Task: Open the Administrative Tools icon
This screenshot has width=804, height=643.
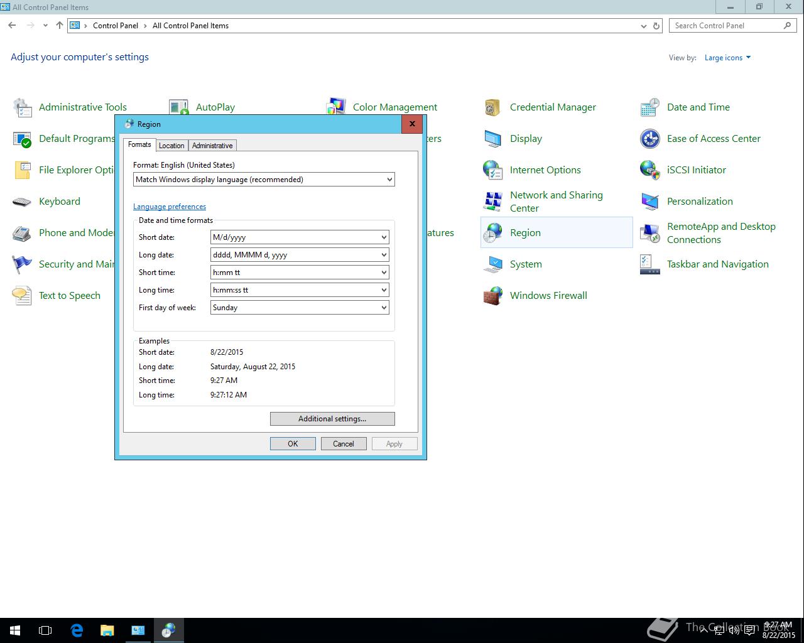Action: [23, 107]
